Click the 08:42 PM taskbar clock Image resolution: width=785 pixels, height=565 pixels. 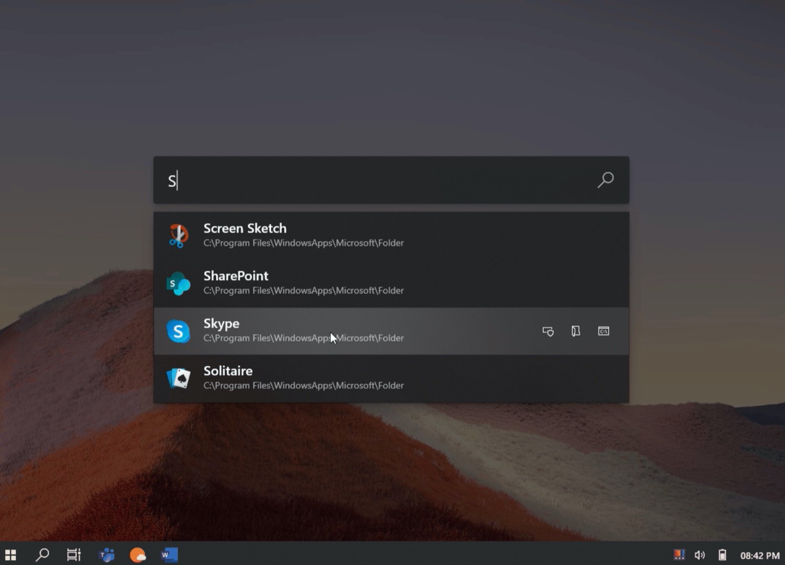[x=760, y=556]
